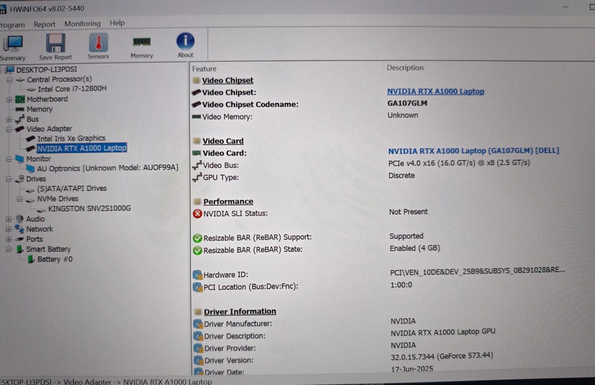
Task: Click the NVIDIA SLI Status red icon
Action: coord(197,214)
